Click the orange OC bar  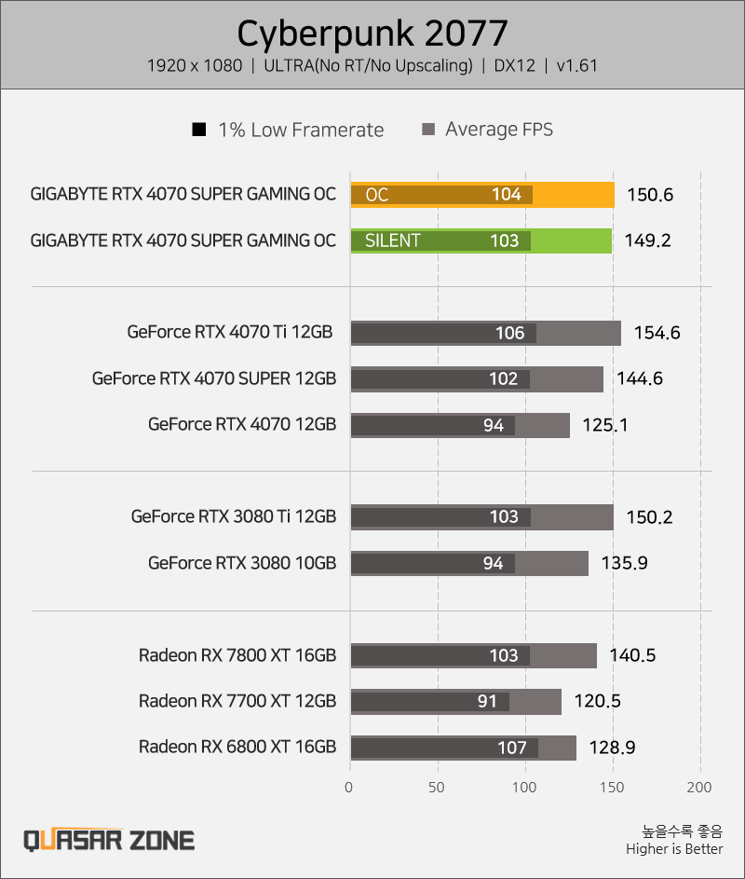(482, 195)
